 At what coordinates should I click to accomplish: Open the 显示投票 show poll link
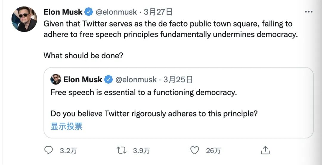click(x=66, y=126)
